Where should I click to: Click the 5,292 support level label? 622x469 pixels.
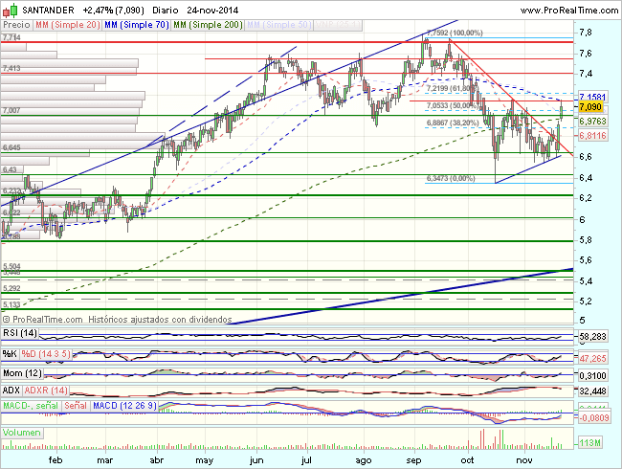[11, 288]
